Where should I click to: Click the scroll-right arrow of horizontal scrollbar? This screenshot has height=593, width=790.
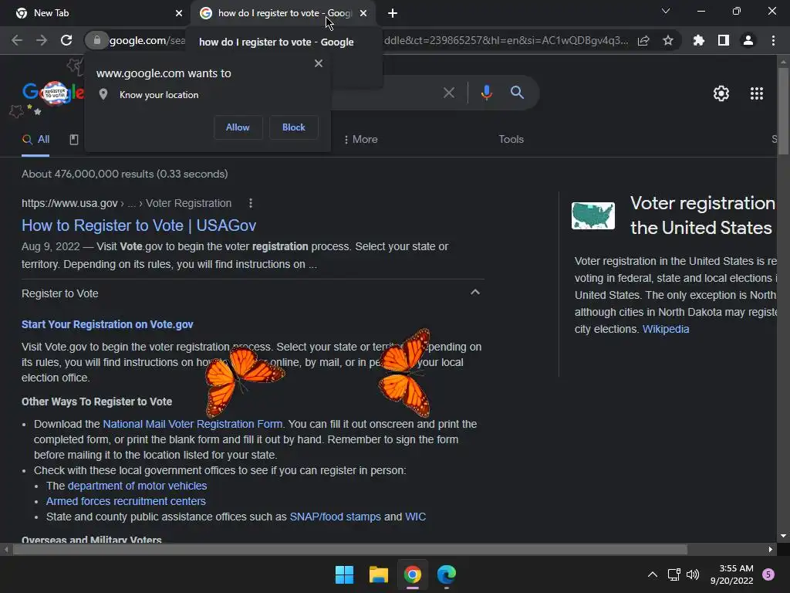point(771,549)
